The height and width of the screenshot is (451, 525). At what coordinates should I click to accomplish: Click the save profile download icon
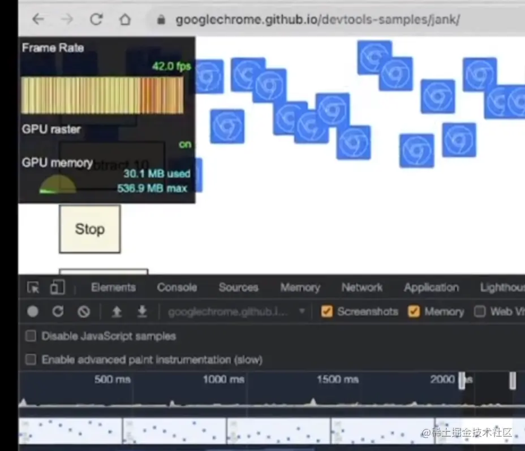click(143, 311)
